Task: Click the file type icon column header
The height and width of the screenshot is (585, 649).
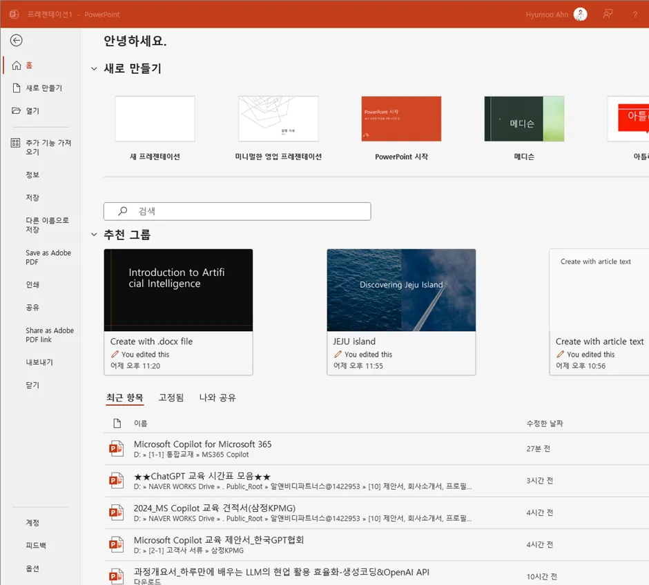Action: (x=117, y=424)
